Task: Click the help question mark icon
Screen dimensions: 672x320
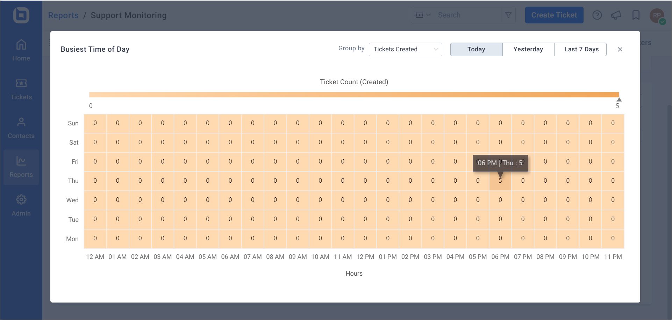Action: 597,15
